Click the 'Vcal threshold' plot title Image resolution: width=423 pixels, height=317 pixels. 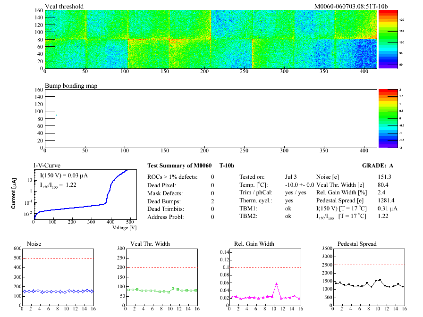64,7
